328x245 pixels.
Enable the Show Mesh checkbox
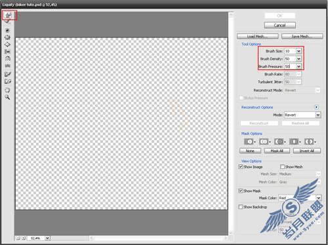point(282,167)
